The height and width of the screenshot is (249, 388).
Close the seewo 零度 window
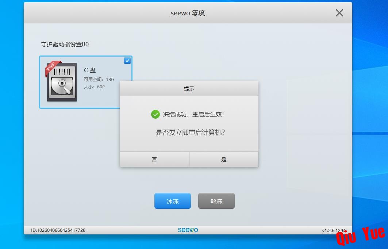point(339,13)
